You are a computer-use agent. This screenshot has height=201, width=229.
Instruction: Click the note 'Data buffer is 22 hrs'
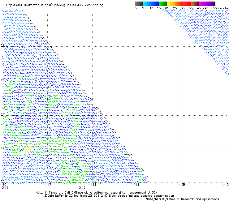pos(63,196)
